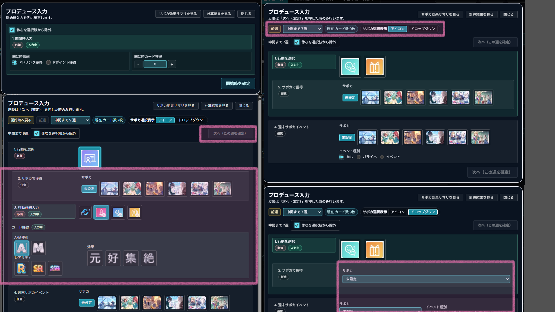Select the SSR rarity icon
This screenshot has height=312, width=555.
pyautogui.click(x=55, y=268)
